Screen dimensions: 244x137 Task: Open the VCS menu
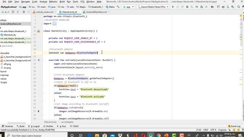coord(82,2)
